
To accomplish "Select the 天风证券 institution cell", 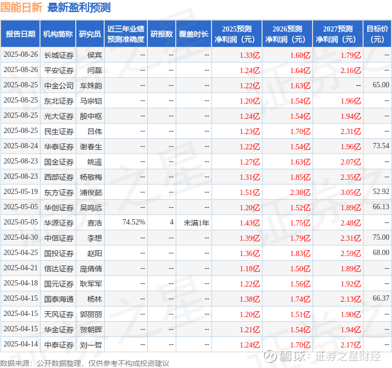I will pos(59,314).
